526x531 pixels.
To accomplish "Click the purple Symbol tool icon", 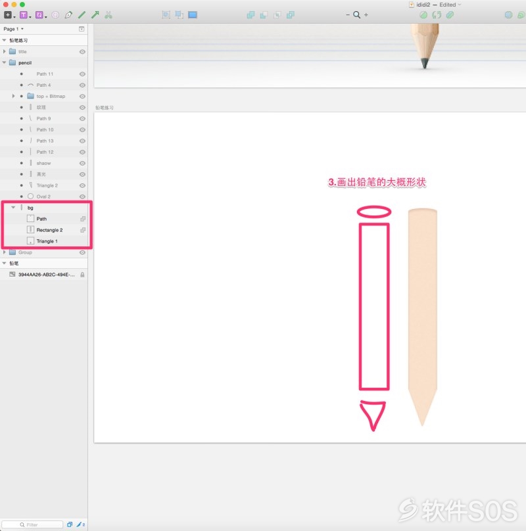I will 39,15.
